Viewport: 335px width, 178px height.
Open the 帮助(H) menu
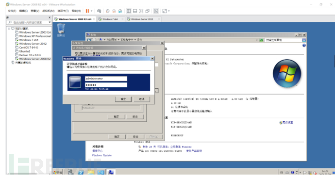(76, 11)
